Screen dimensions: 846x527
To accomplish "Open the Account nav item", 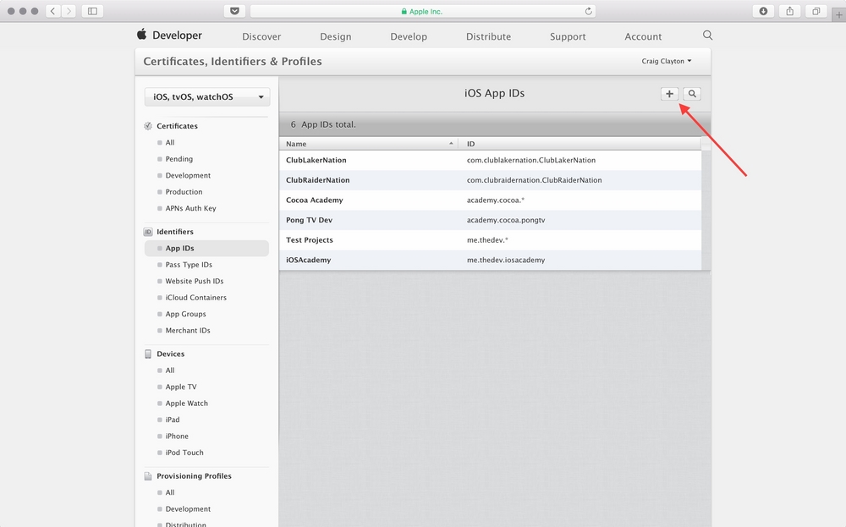I will [643, 36].
